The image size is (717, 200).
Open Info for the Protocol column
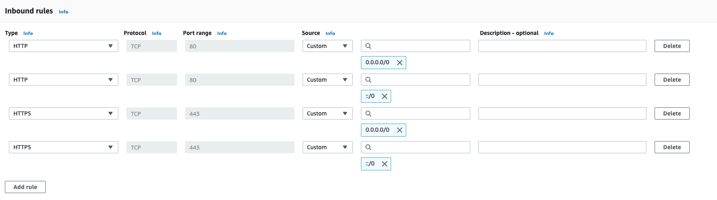(x=157, y=33)
